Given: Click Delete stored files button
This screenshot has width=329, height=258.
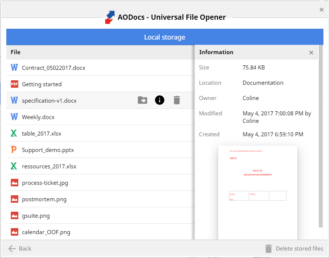Looking at the screenshot, I should [294, 249].
